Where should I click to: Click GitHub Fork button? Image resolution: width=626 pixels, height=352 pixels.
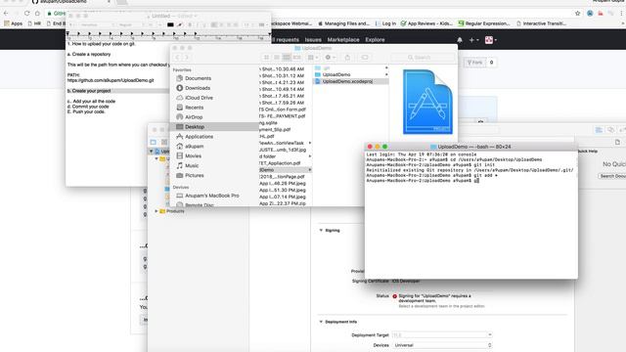[x=474, y=63]
